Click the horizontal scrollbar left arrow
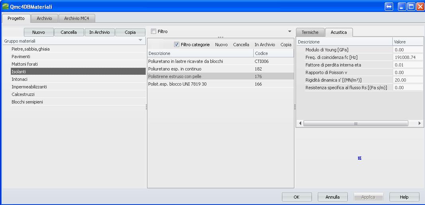 click(300, 124)
